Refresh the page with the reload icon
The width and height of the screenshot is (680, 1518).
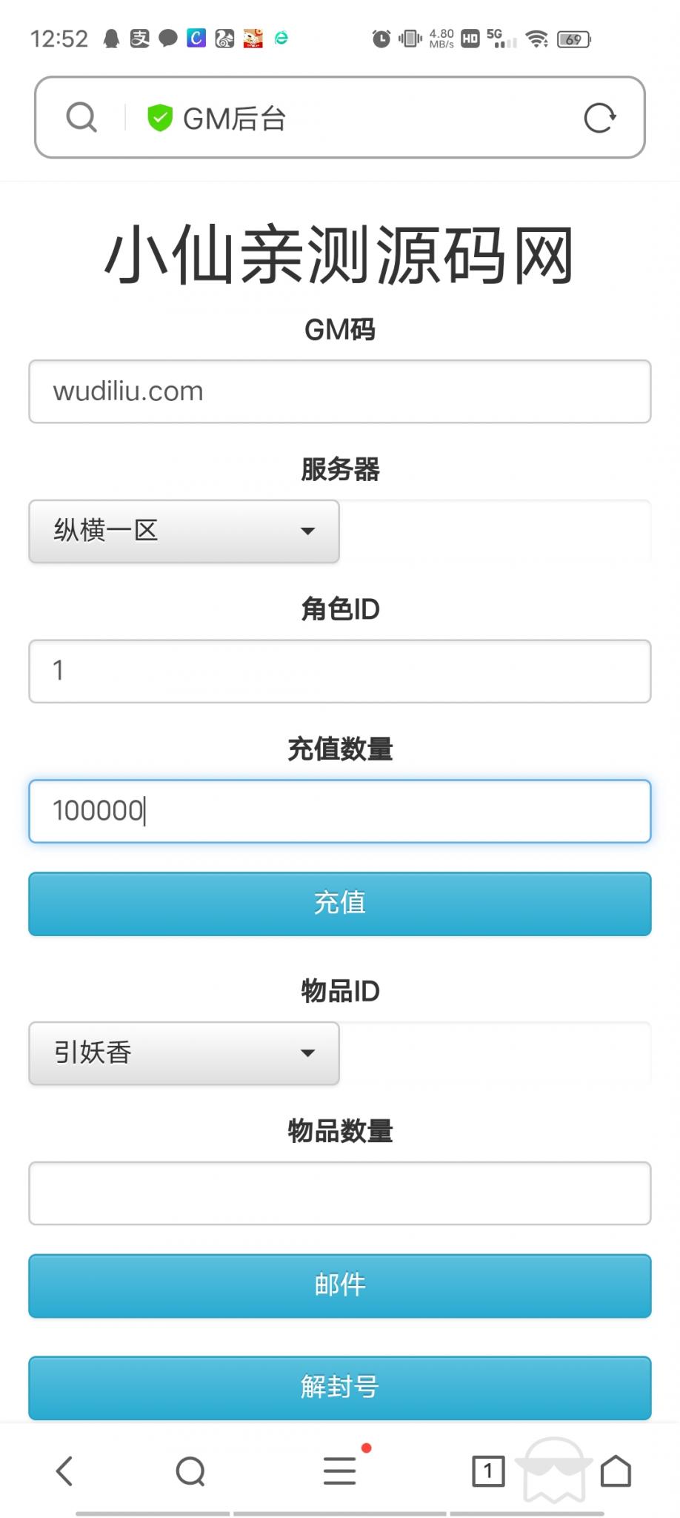[601, 117]
